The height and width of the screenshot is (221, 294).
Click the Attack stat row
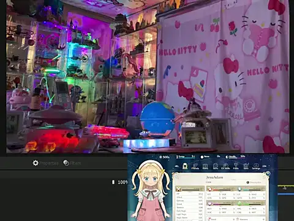click(x=189, y=197)
